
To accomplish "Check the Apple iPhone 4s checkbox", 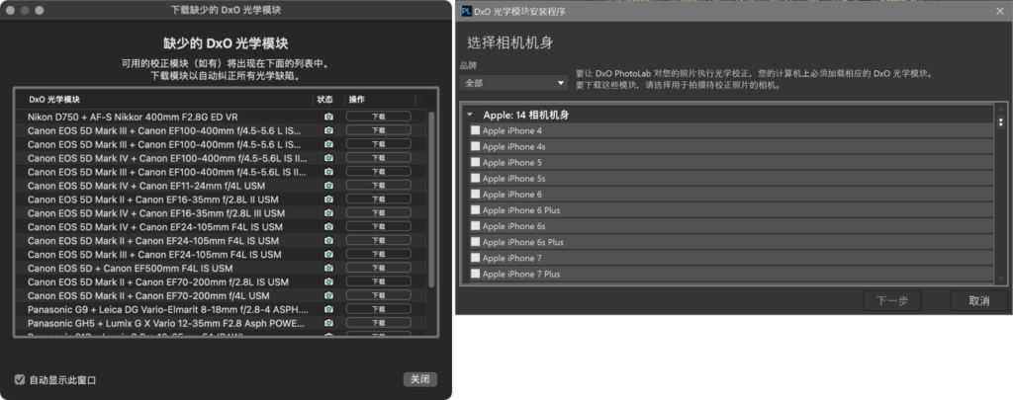I will tap(476, 146).
